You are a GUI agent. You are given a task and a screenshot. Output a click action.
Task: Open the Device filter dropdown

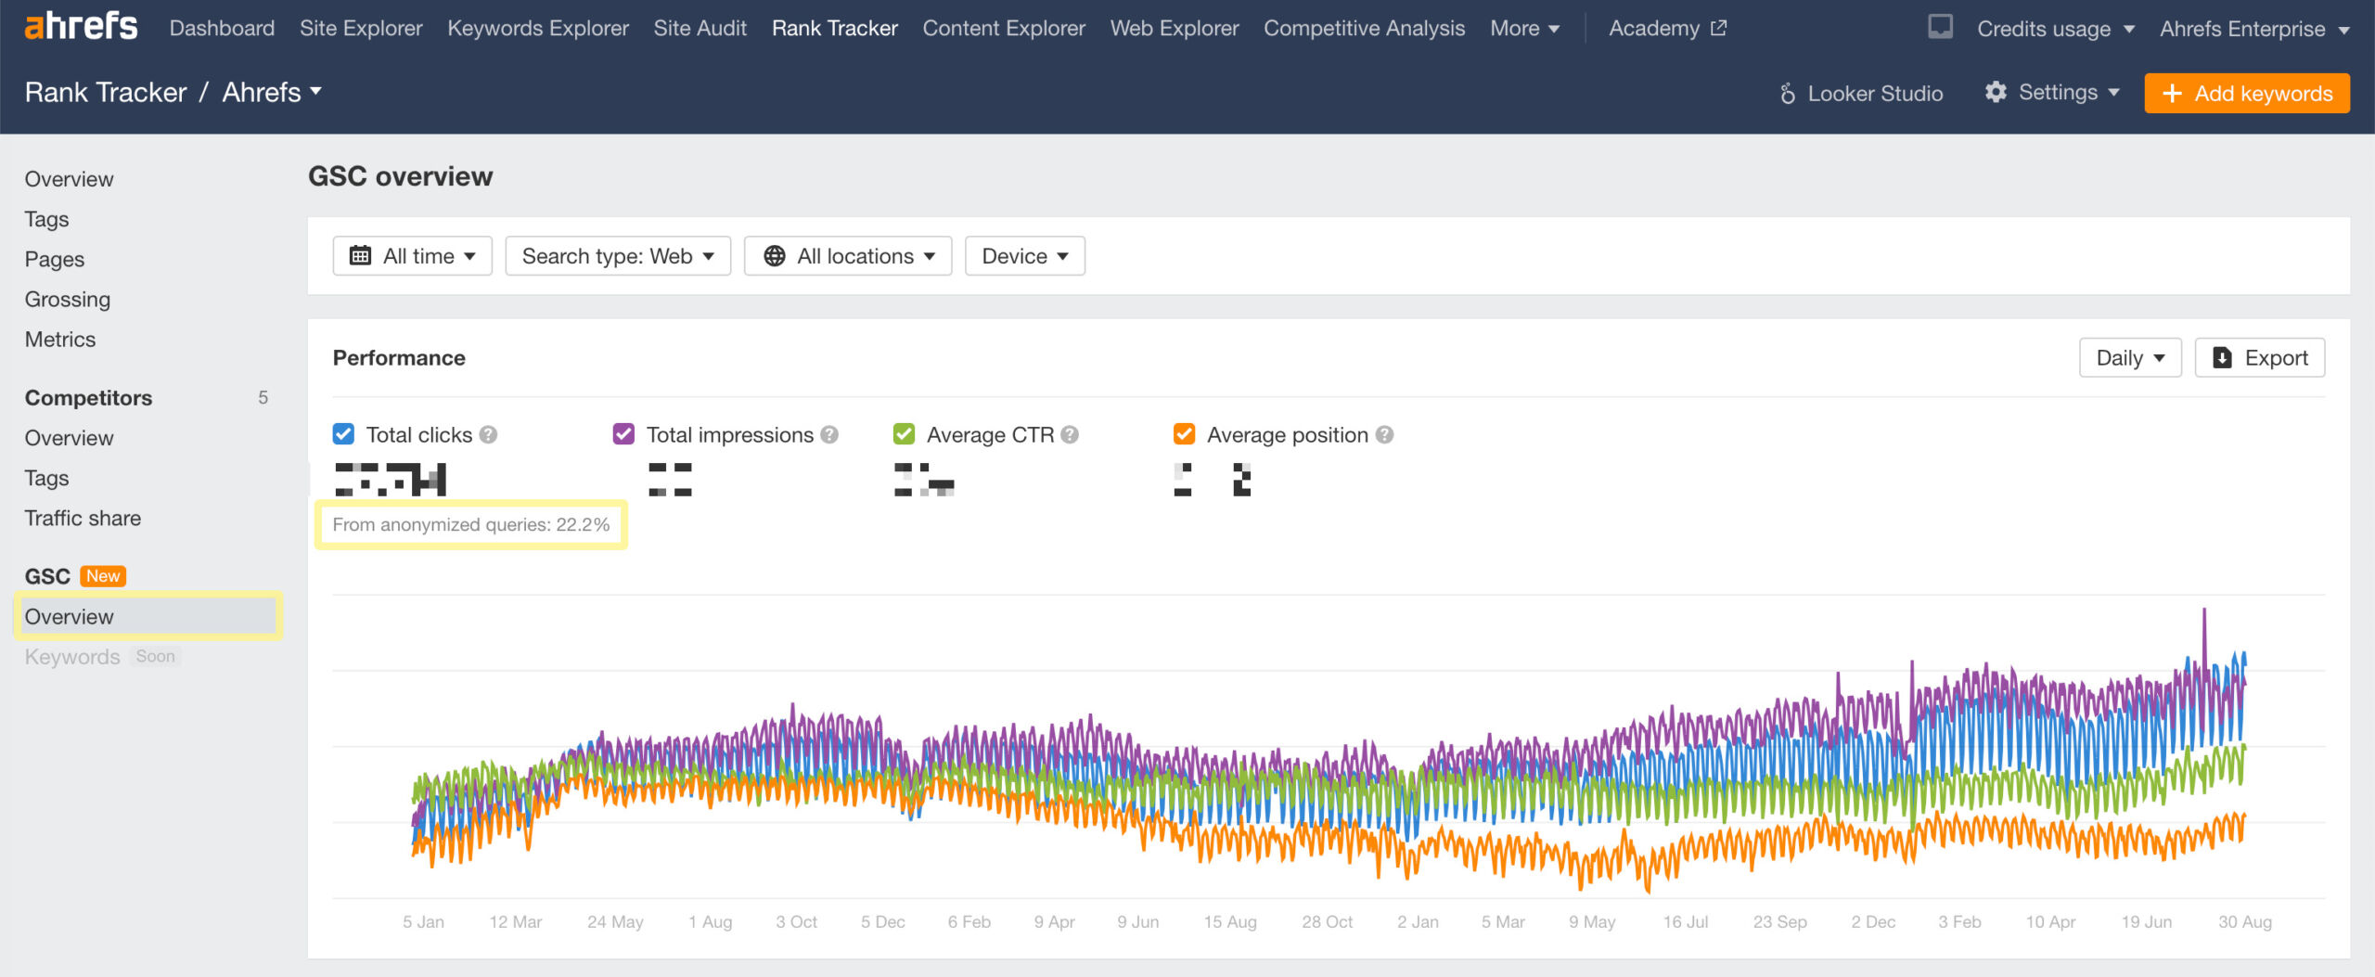(x=1023, y=256)
